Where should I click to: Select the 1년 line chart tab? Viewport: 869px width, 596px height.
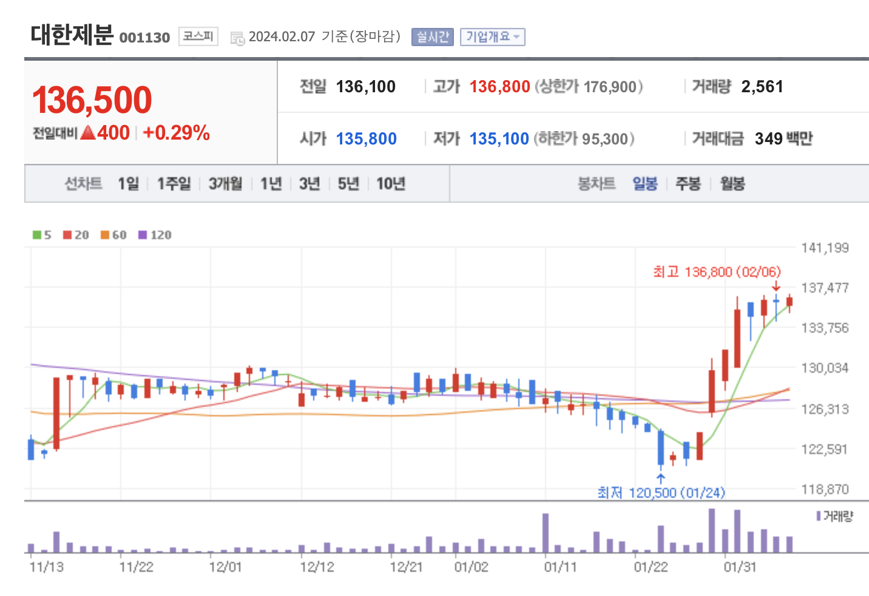click(x=271, y=183)
